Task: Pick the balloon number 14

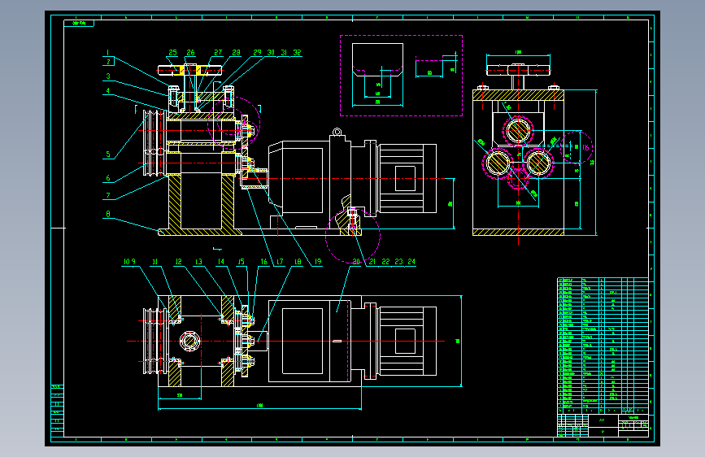Action: point(220,261)
